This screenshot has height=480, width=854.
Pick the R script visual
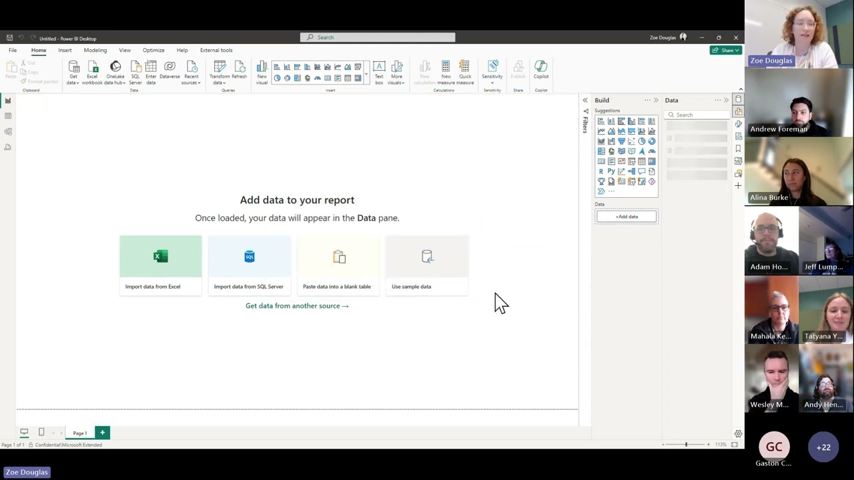(601, 171)
